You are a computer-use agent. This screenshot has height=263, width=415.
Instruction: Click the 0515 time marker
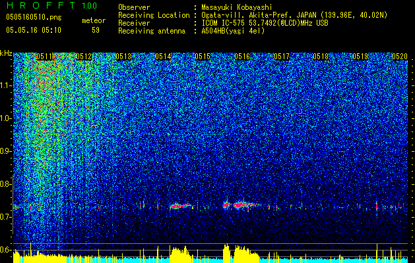tap(203, 57)
